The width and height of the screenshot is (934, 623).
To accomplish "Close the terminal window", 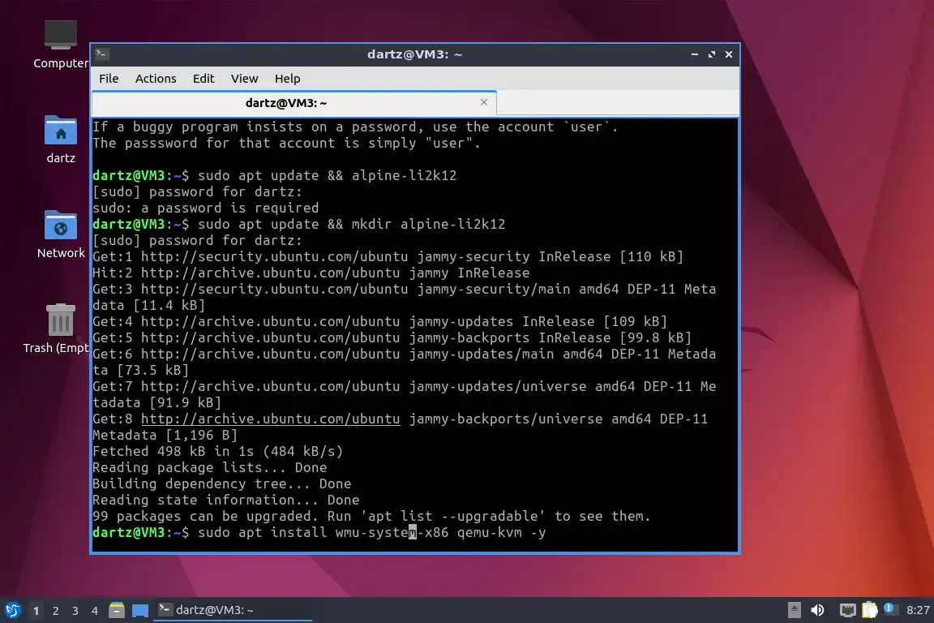I will 729,54.
